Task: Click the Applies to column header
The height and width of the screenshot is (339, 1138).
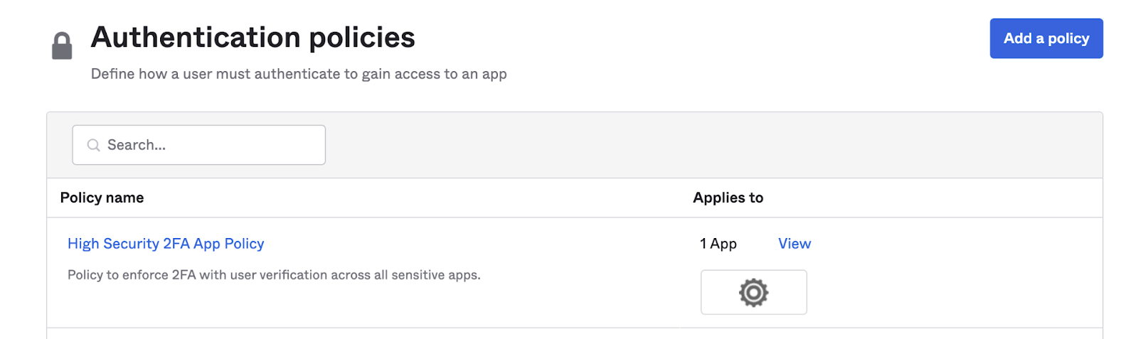Action: [x=728, y=198]
